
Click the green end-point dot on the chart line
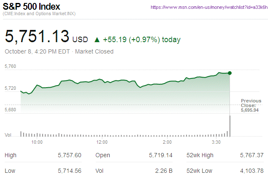[x=230, y=73]
